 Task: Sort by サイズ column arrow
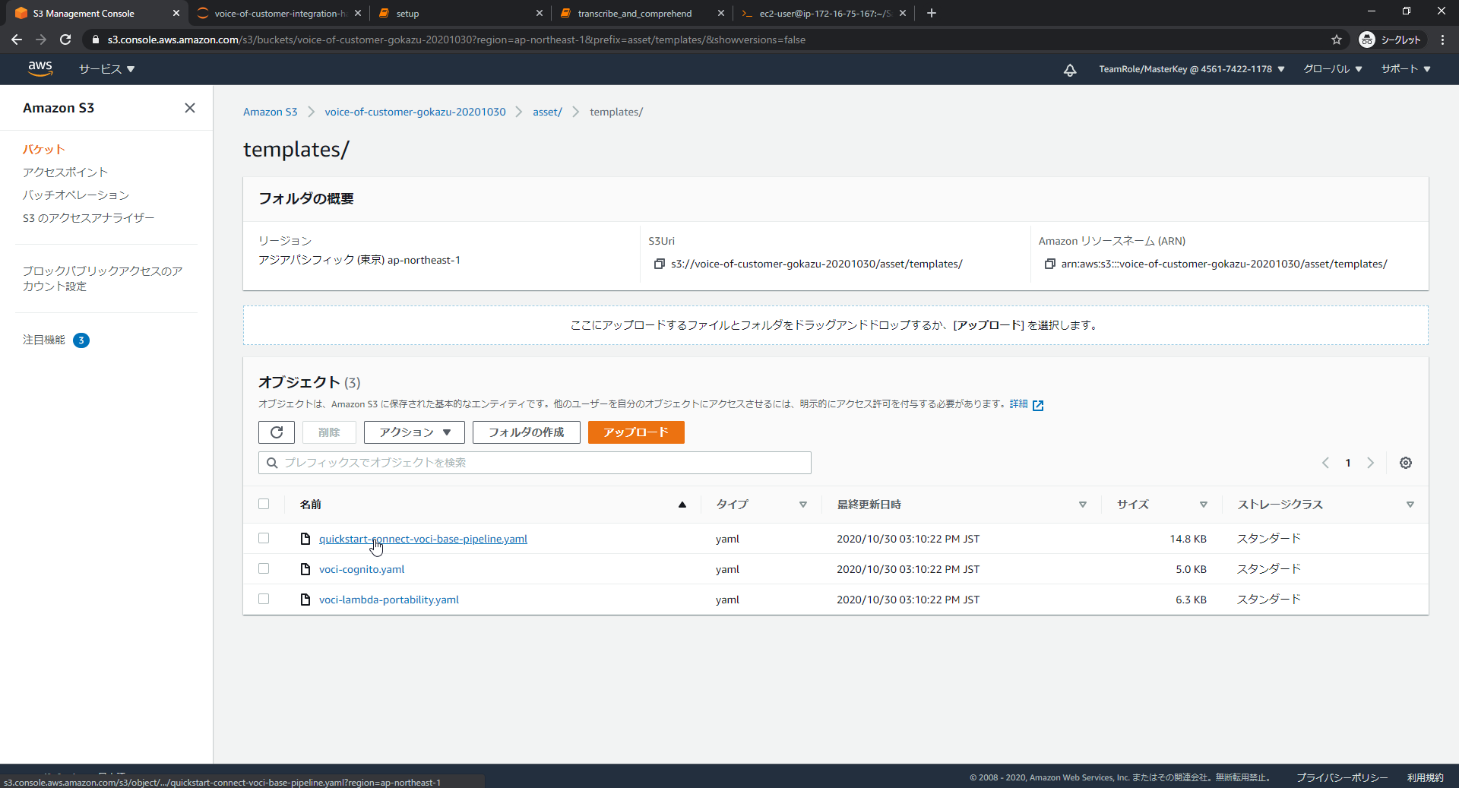click(1204, 505)
